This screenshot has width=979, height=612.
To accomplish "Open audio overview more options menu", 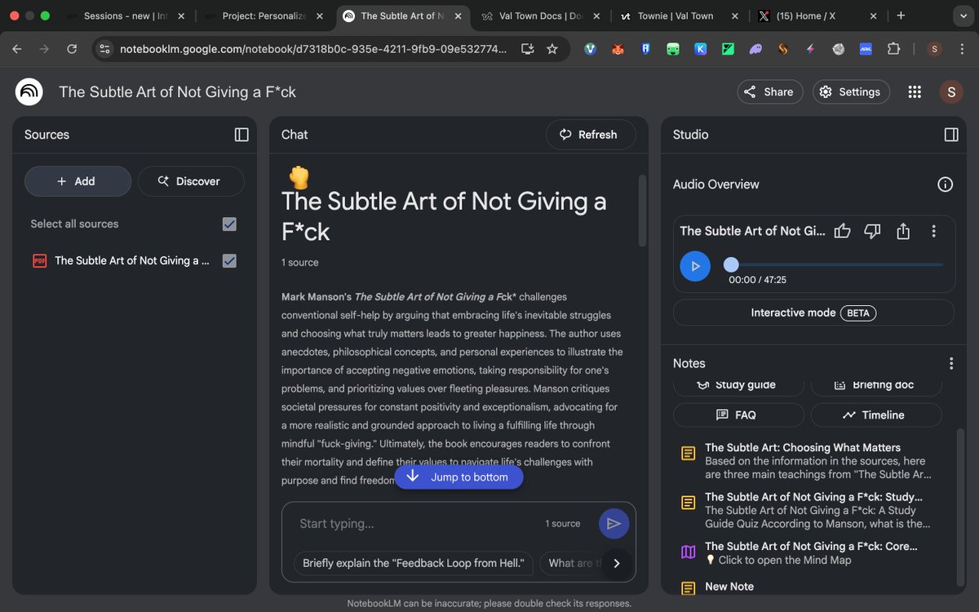I will (x=934, y=232).
